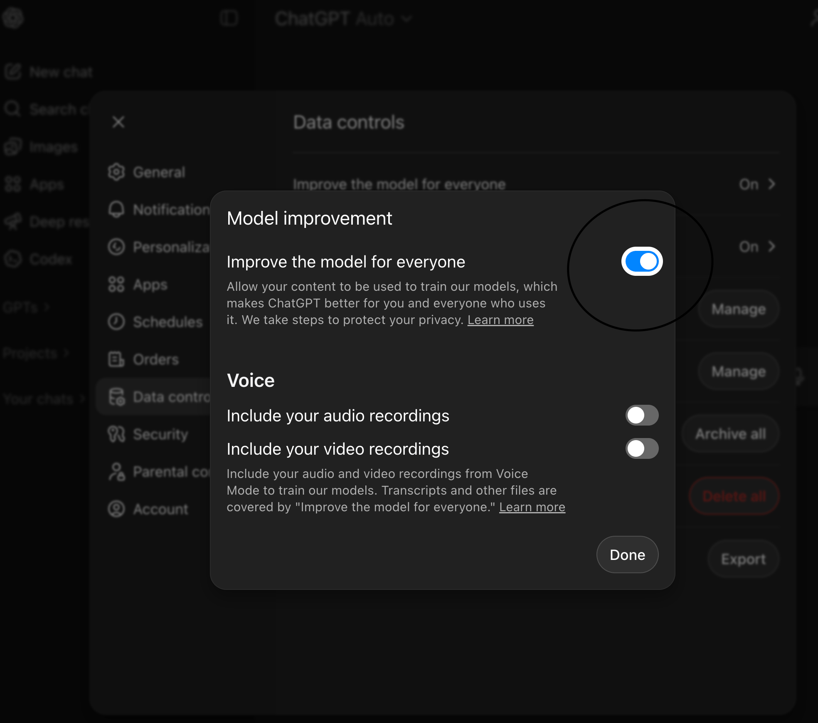
Task: Expand the GPTs section in sidebar
Action: [26, 308]
